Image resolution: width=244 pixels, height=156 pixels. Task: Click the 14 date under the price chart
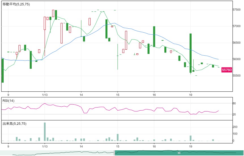(x=81, y=95)
